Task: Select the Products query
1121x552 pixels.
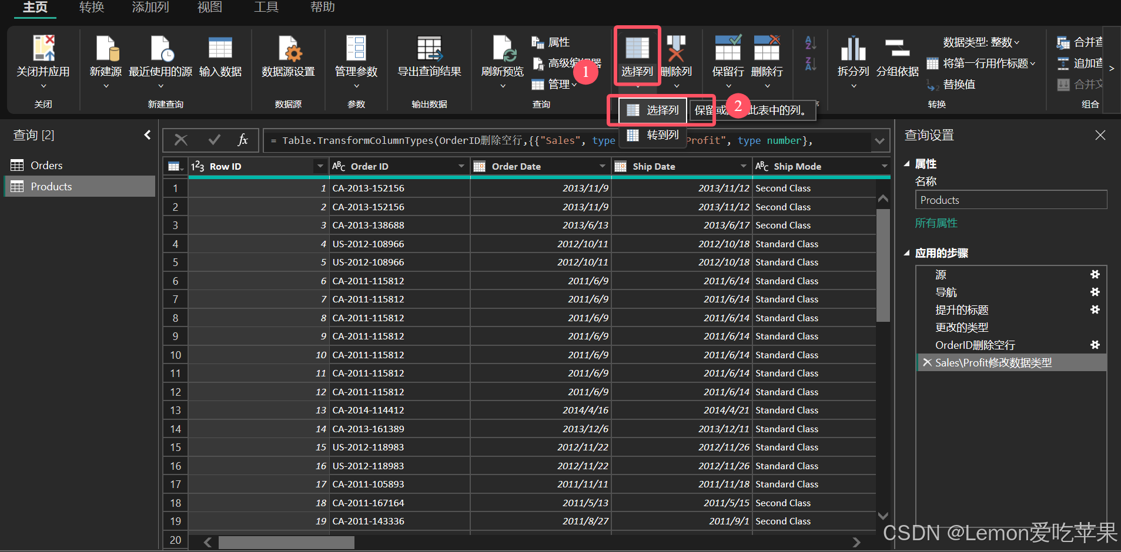Action: point(79,187)
